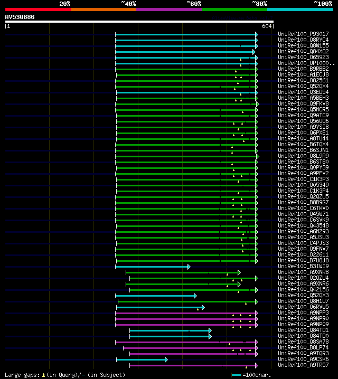This screenshot has height=379, width=338.
Task: Select hit UniRef100_Q43548
Action: (303, 225)
